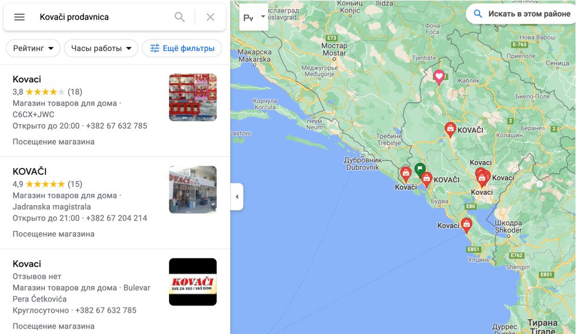The image size is (576, 334).
Task: Click 'Круглосуточно' hours in third result
Action: [41, 311]
